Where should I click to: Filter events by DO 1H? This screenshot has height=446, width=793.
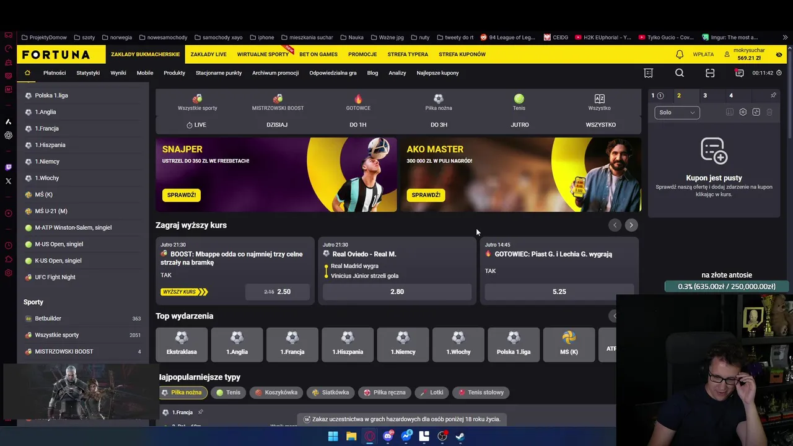358,125
